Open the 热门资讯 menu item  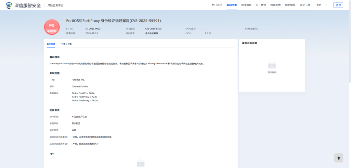click(x=217, y=5)
